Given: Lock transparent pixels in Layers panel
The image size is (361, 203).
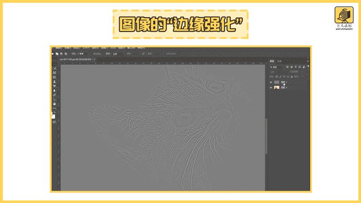Looking at the screenshot, I should (x=277, y=77).
